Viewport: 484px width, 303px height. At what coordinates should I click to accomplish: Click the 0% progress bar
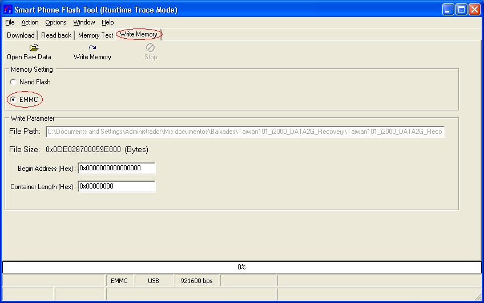point(241,267)
